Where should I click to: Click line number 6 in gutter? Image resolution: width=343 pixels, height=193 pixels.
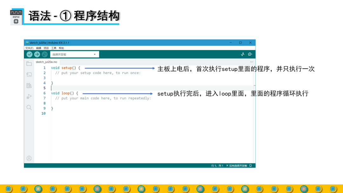(44, 93)
